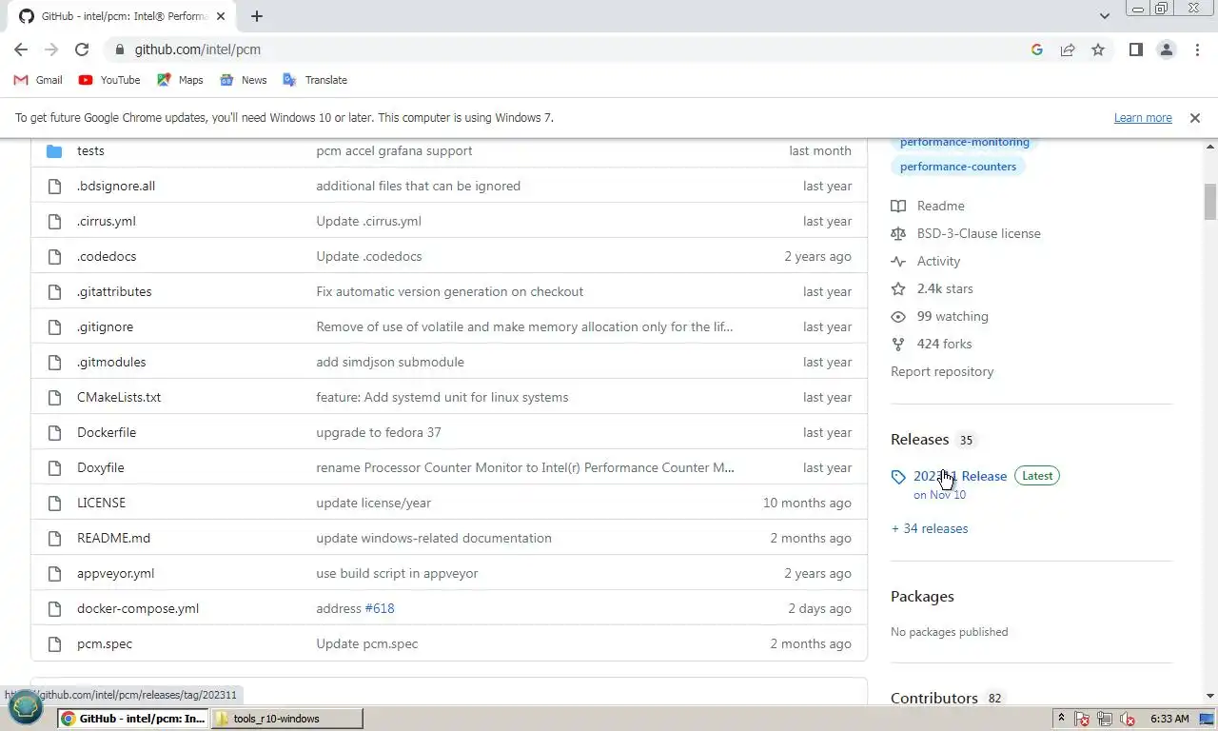Open the CMakeLists.txt file

(x=119, y=397)
